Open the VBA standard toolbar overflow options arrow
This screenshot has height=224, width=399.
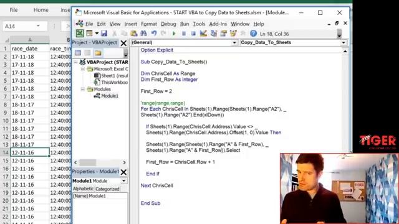tap(339, 34)
